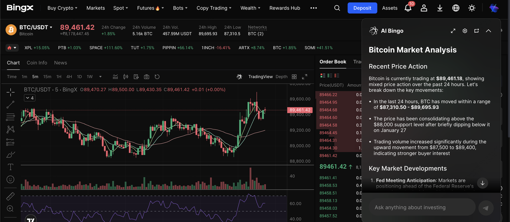Image resolution: width=510 pixels, height=222 pixels.
Task: Select the trend line drawing tool
Action: 10,105
